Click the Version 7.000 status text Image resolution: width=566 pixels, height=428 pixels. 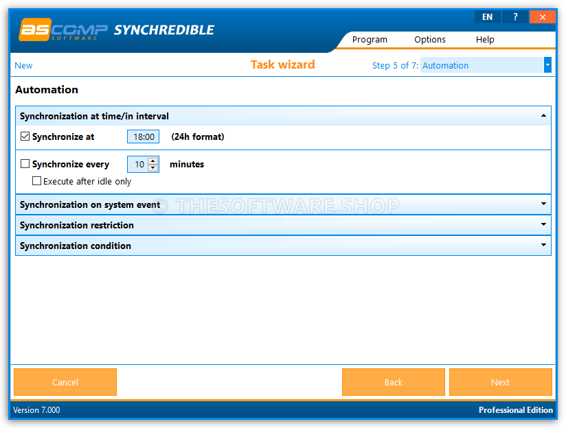coord(36,410)
